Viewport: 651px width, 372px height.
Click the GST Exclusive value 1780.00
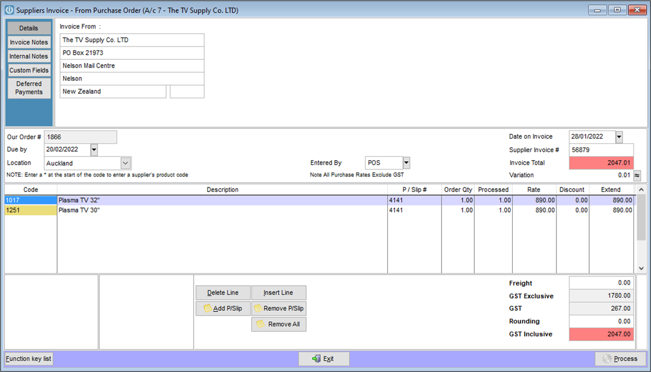[x=601, y=296]
